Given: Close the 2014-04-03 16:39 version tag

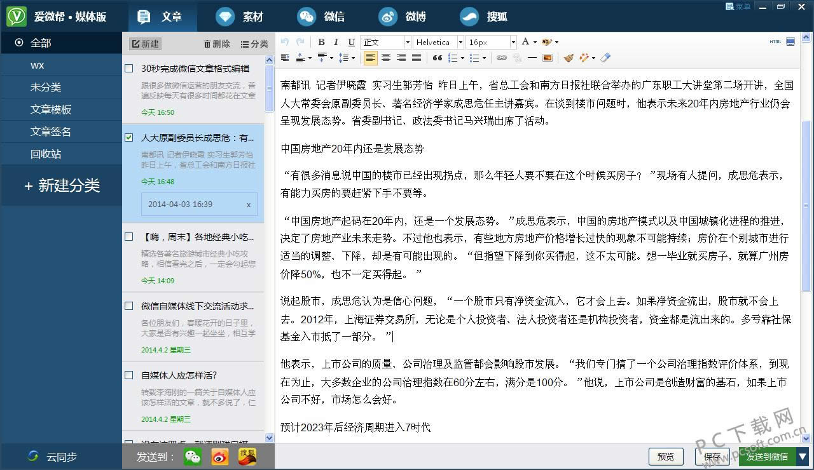Looking at the screenshot, I should [249, 205].
